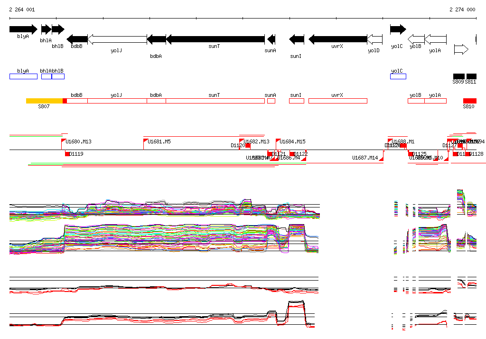Select the black S809 segment box

459,76
